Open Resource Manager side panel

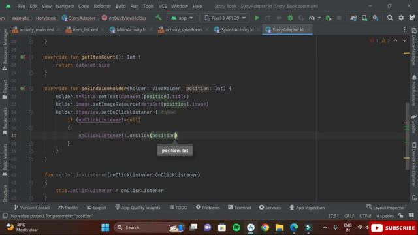(5, 50)
